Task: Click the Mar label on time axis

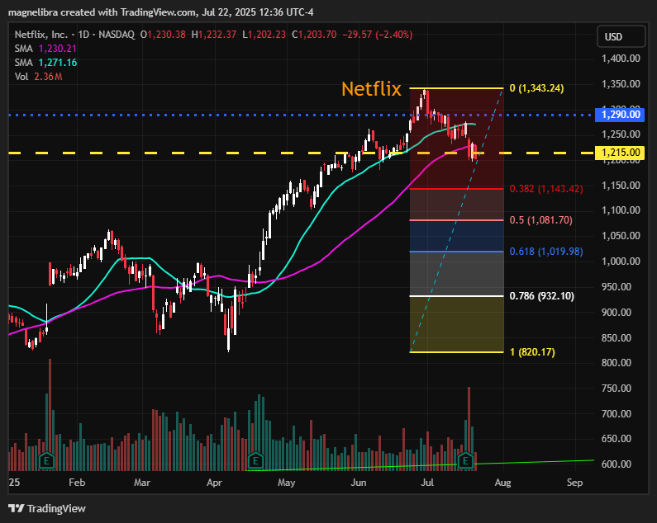Action: click(x=142, y=483)
